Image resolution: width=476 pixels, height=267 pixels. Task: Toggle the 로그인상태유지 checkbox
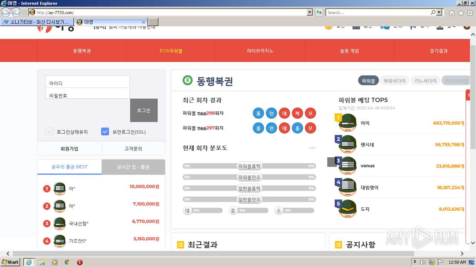[49, 132]
